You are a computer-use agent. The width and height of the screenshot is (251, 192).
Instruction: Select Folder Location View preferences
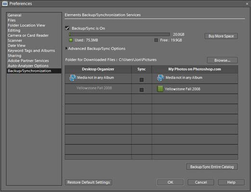[26, 25]
